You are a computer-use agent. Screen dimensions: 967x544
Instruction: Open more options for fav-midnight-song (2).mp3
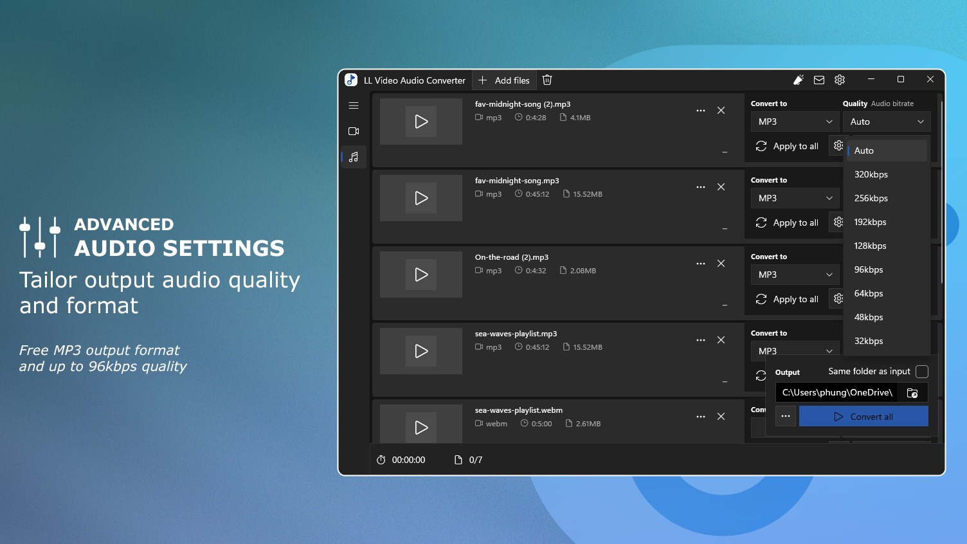701,111
